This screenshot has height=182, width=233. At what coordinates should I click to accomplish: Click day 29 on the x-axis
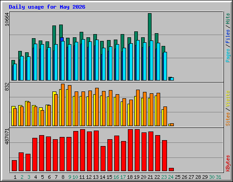[205, 177]
